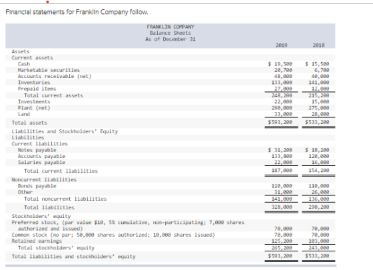Select 2018 total current liabilities 154,200

coord(319,171)
